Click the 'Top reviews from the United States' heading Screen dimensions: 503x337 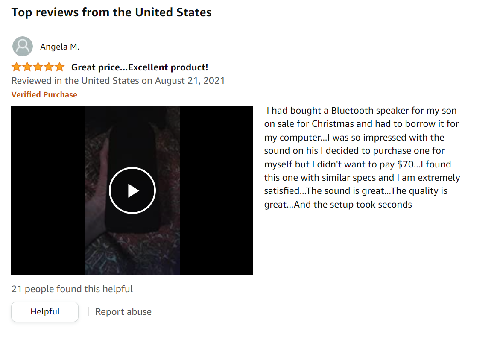(111, 12)
